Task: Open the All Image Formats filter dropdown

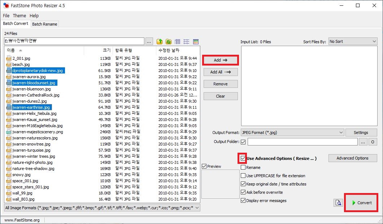Action: (102, 208)
